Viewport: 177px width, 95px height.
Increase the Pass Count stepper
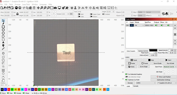[156, 52]
